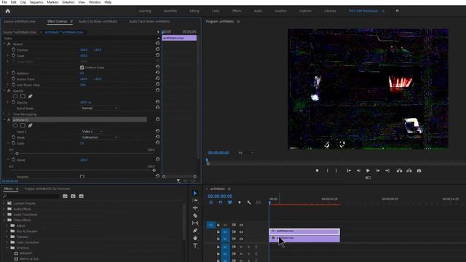The image size is (466, 262).
Task: Click pen mask icon under Opacity
Action: (30, 96)
